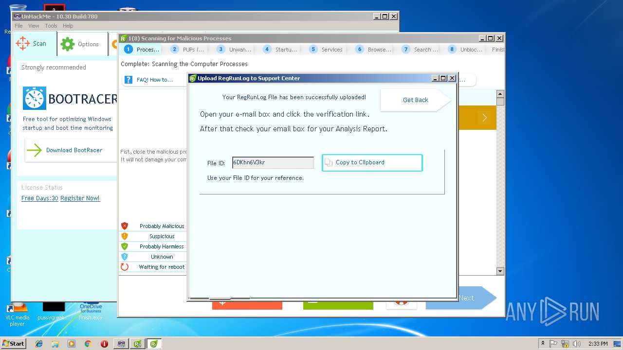Click the orange button behind the upload dialog
This screenshot has width=623, height=350.
pyautogui.click(x=247, y=305)
